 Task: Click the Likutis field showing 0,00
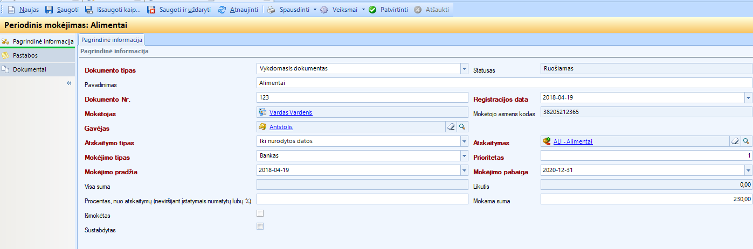[x=646, y=184]
